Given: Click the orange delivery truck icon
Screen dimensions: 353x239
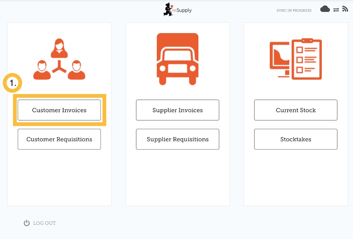Looking at the screenshot, I should [x=177, y=59].
